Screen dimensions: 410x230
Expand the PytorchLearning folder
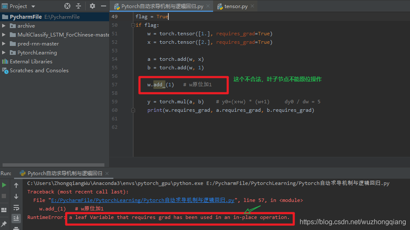[4, 52]
